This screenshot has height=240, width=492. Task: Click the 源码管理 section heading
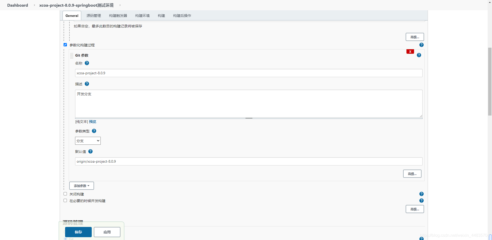pyautogui.click(x=73, y=222)
